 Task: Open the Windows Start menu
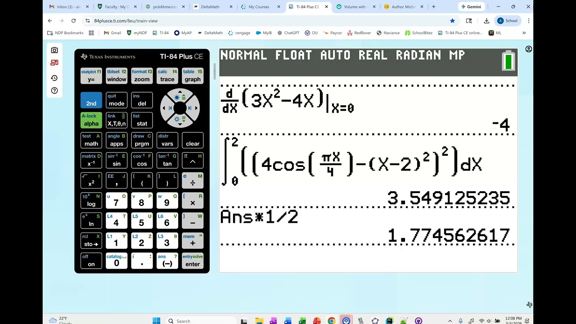(x=156, y=321)
